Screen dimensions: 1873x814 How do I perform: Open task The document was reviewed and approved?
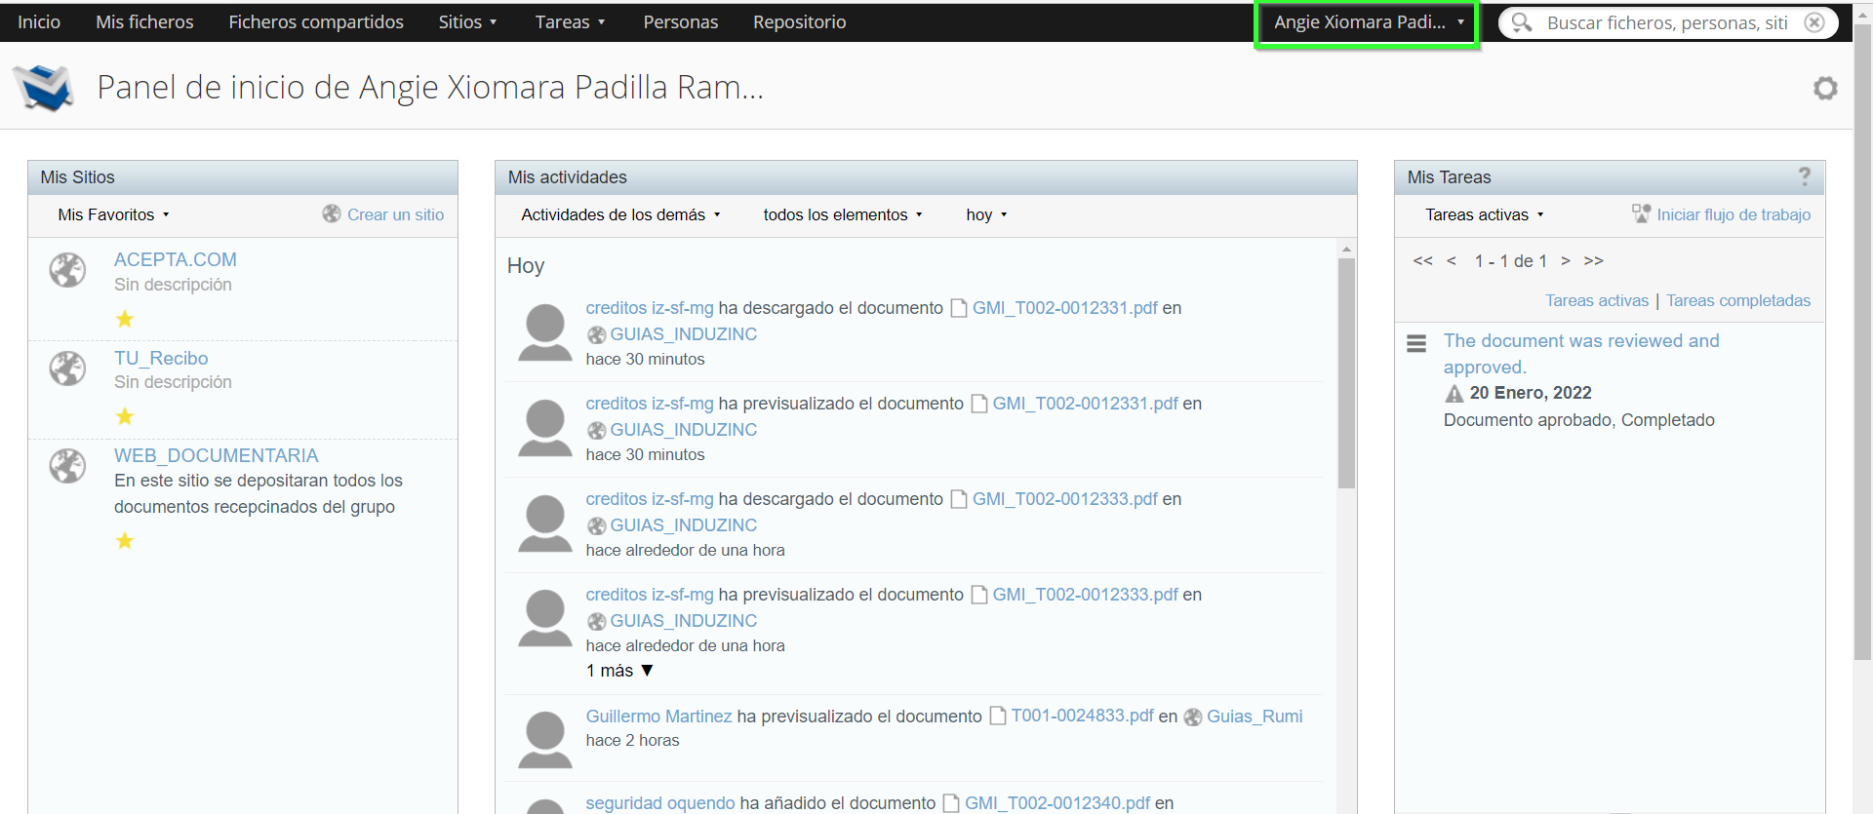click(1581, 354)
